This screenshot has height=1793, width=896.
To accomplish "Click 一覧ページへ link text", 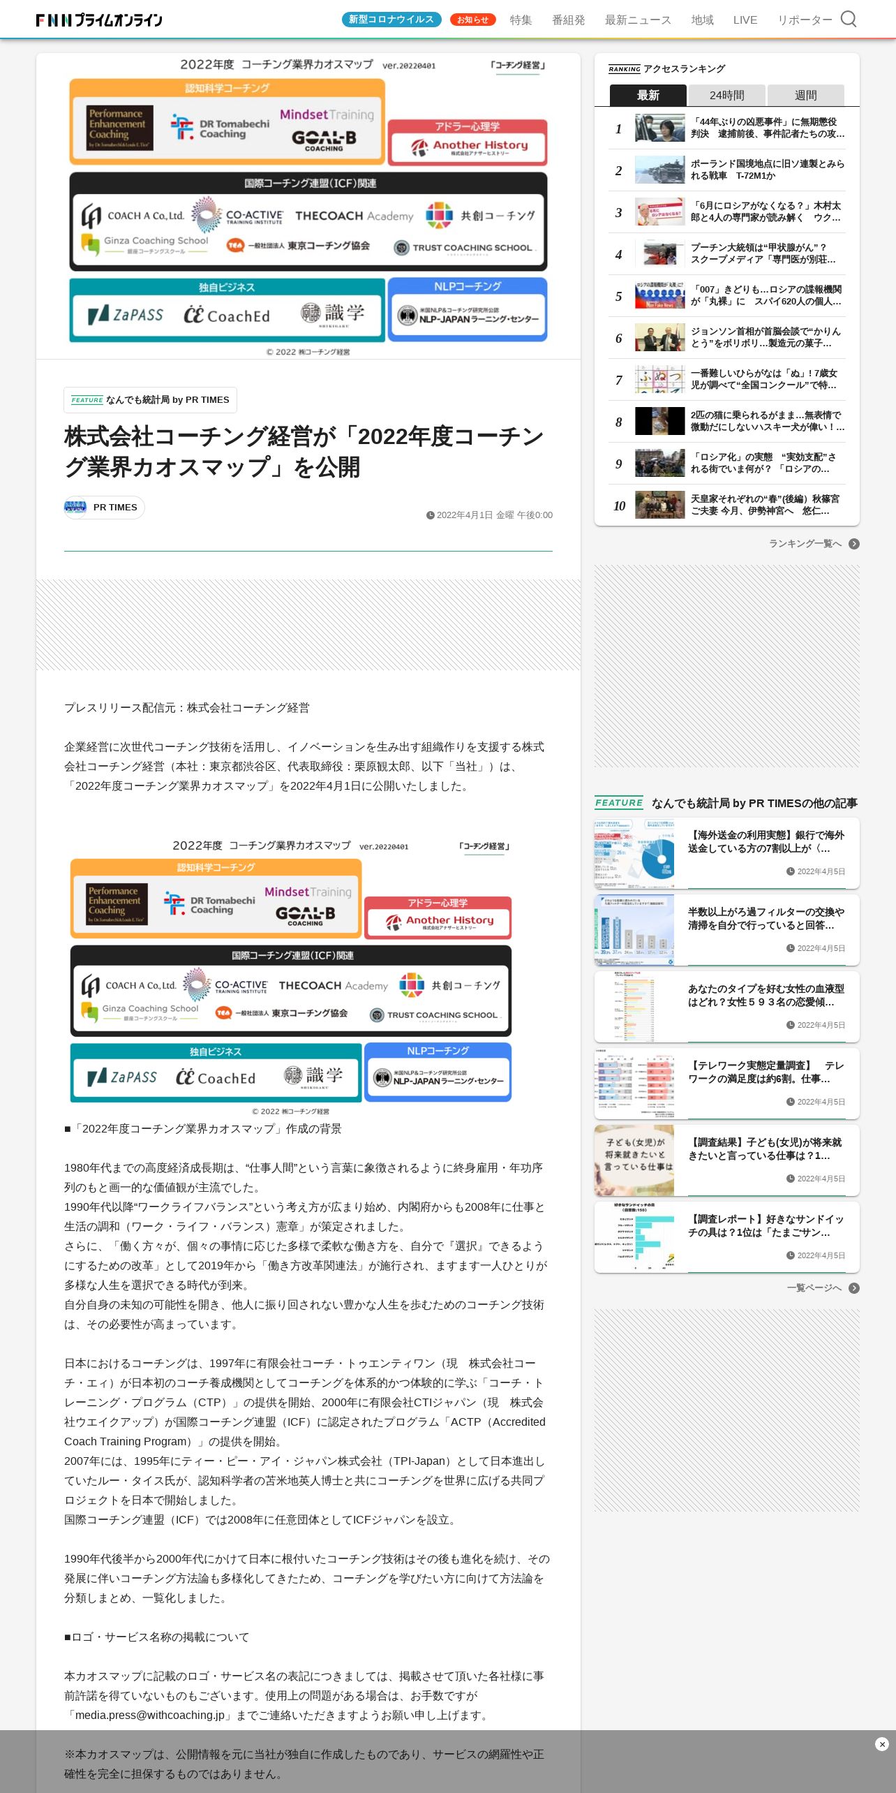I will click(814, 1287).
